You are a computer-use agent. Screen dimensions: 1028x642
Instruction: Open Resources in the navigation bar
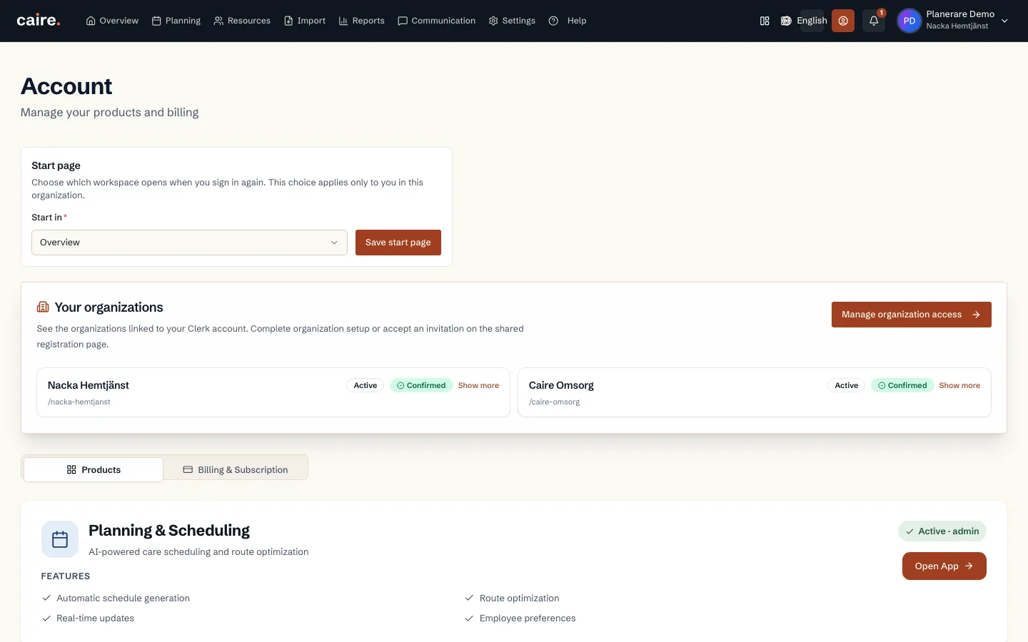coord(242,21)
